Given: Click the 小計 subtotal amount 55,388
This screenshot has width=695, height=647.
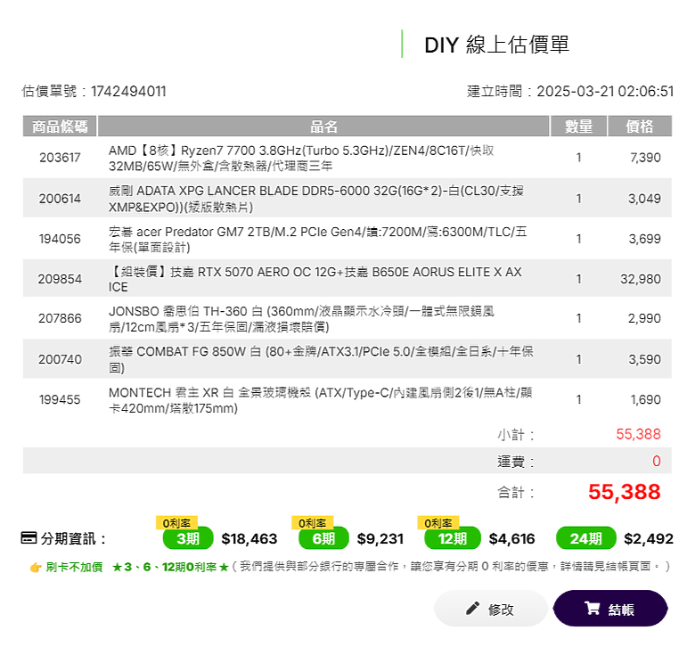Looking at the screenshot, I should coord(638,434).
